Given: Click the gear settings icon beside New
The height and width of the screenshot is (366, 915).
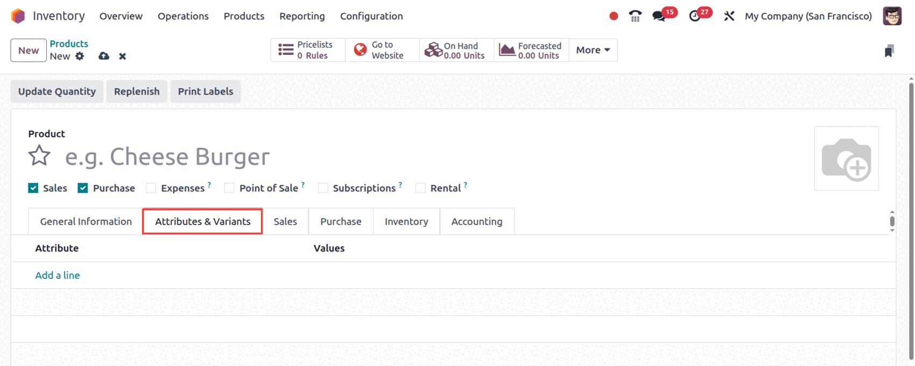Looking at the screenshot, I should pos(80,56).
